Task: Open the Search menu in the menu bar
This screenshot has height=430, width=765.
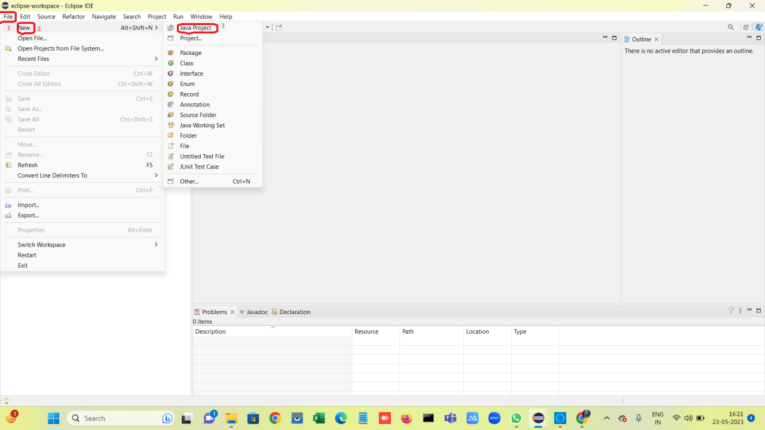Action: point(131,17)
